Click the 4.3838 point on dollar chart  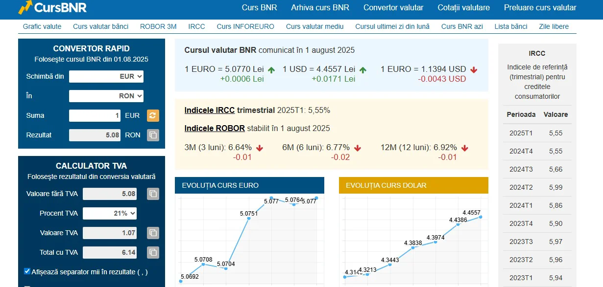pyautogui.click(x=413, y=248)
